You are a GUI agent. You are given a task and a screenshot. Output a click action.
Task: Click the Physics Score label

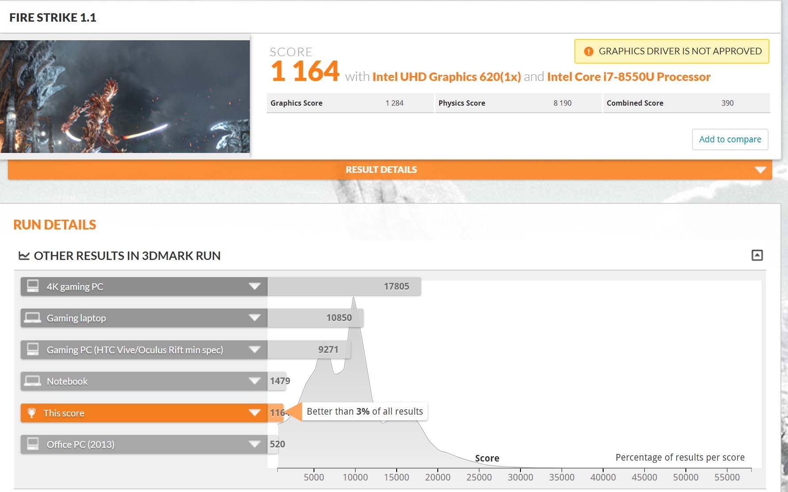[462, 103]
